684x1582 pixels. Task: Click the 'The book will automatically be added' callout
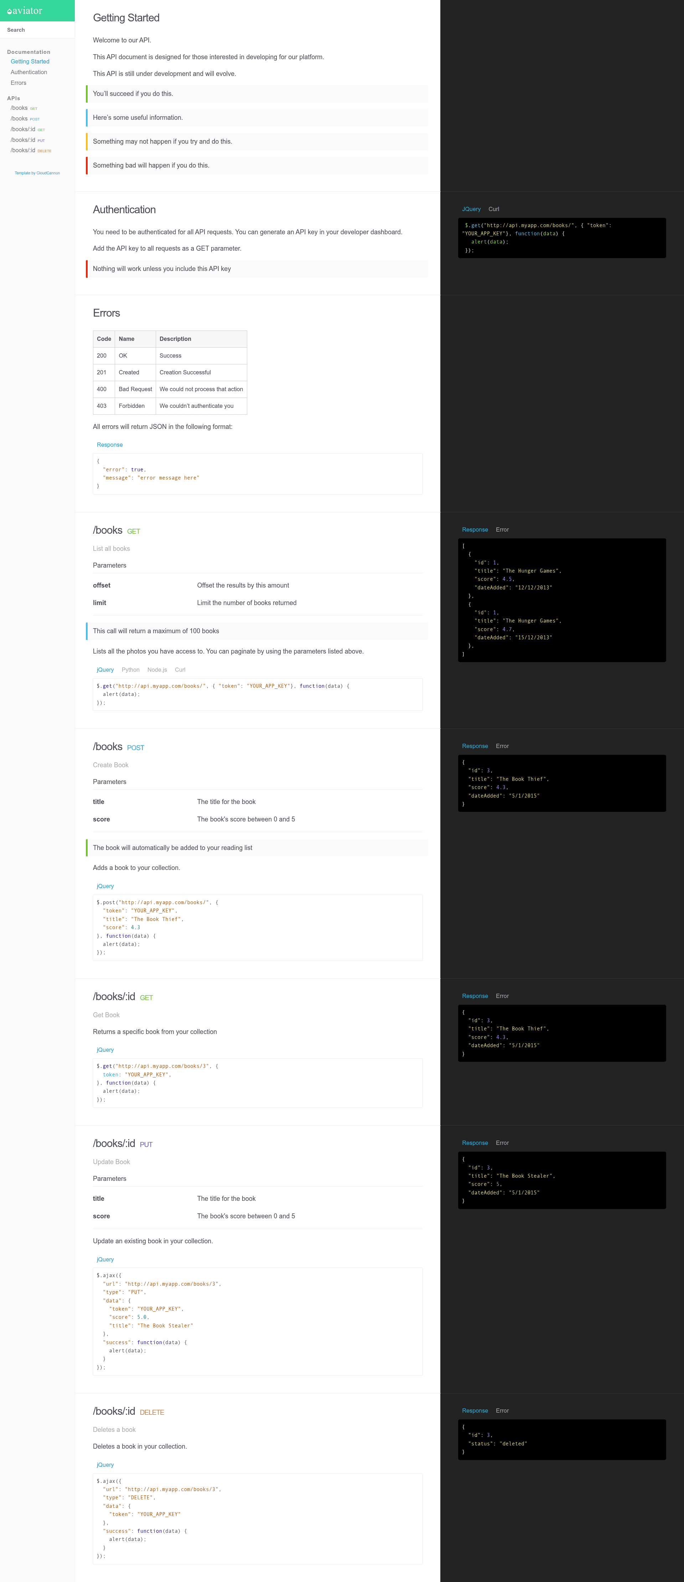tap(257, 848)
